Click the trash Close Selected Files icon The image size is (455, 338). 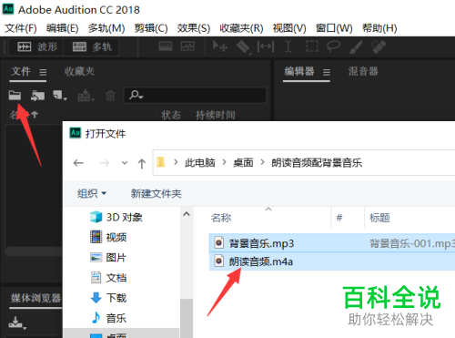110,96
